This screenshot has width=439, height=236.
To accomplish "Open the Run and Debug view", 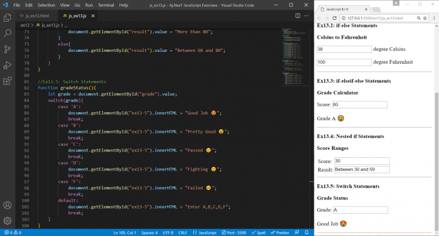I will point(7,65).
